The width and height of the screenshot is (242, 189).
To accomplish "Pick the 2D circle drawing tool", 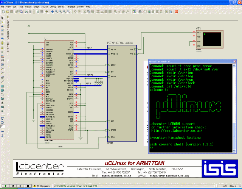I will tap(2, 90).
